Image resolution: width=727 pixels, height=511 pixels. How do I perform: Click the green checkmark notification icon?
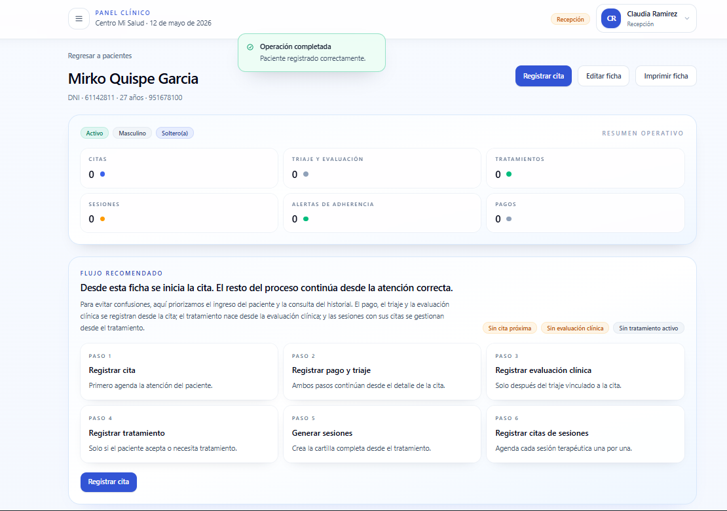(x=250, y=47)
